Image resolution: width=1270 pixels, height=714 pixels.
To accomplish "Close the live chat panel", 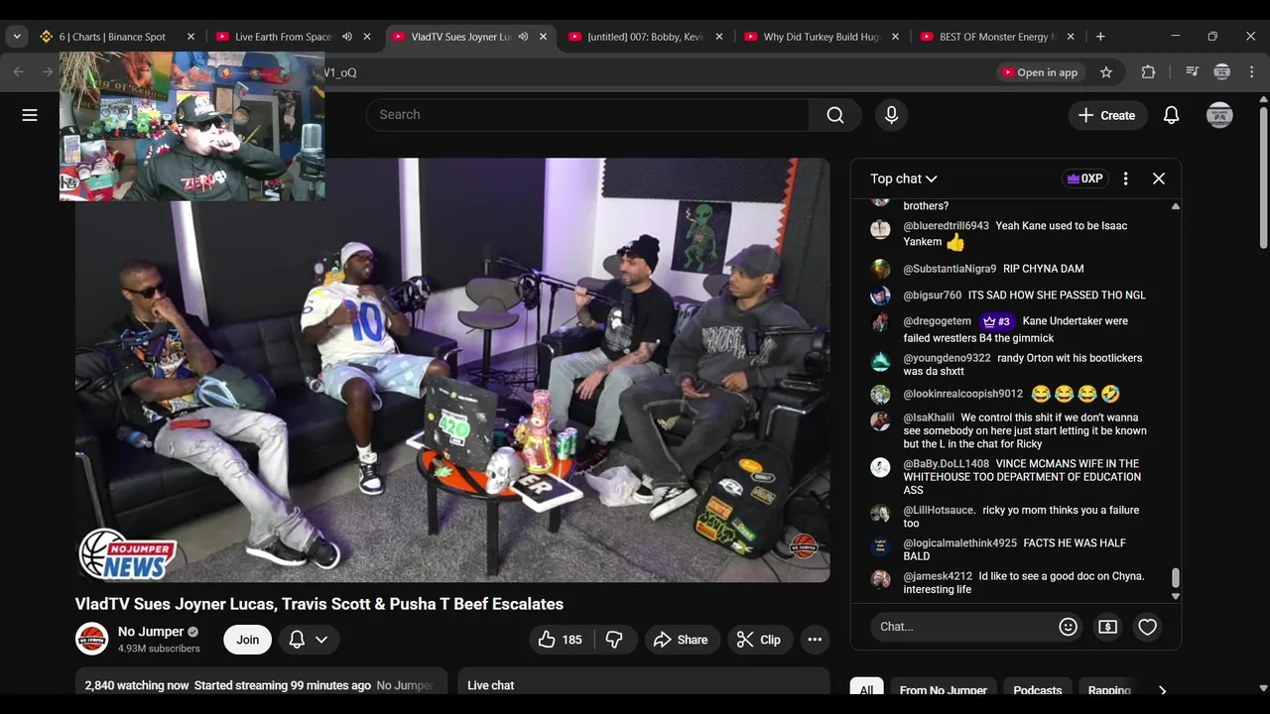I will [x=1159, y=178].
